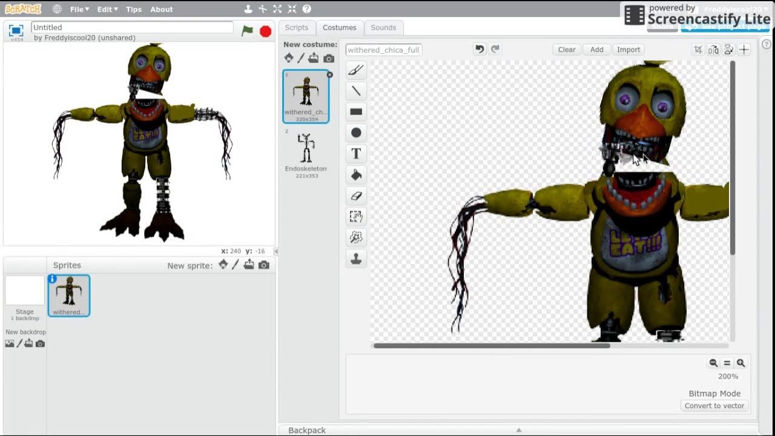New backdrop from camera

40,343
